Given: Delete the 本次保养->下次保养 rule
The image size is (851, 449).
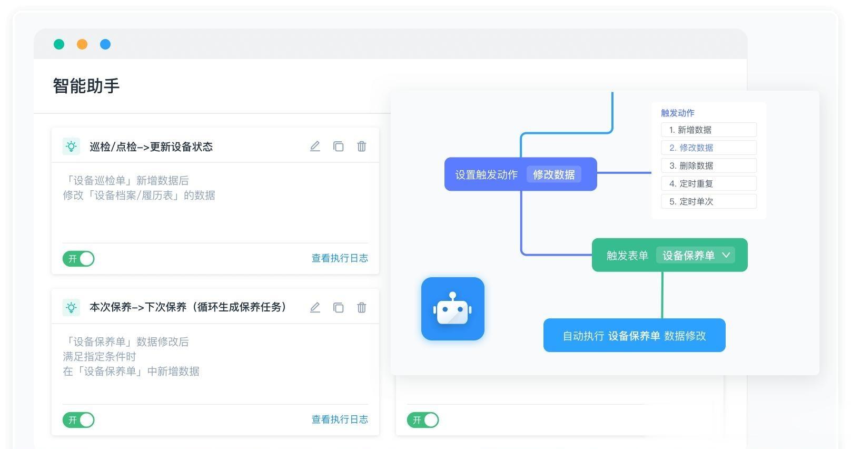Looking at the screenshot, I should [x=361, y=308].
